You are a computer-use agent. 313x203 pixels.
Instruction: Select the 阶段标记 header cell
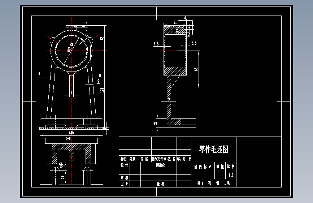(x=203, y=167)
